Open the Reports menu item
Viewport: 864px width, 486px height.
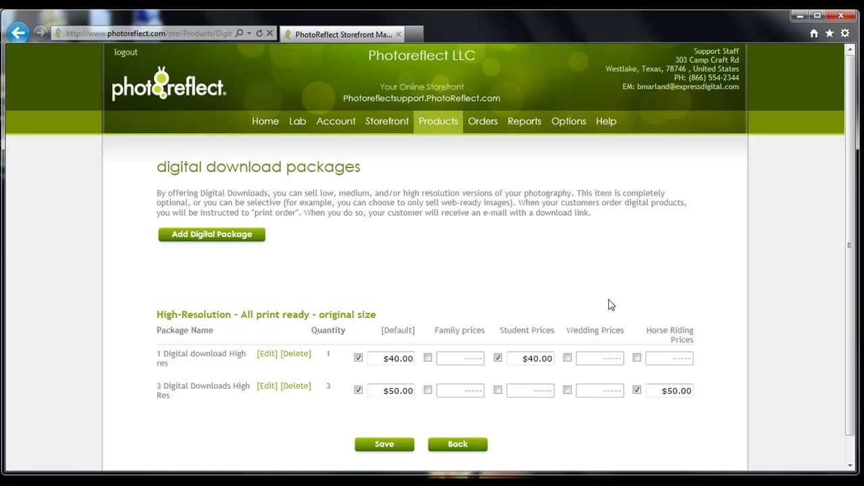click(x=524, y=122)
